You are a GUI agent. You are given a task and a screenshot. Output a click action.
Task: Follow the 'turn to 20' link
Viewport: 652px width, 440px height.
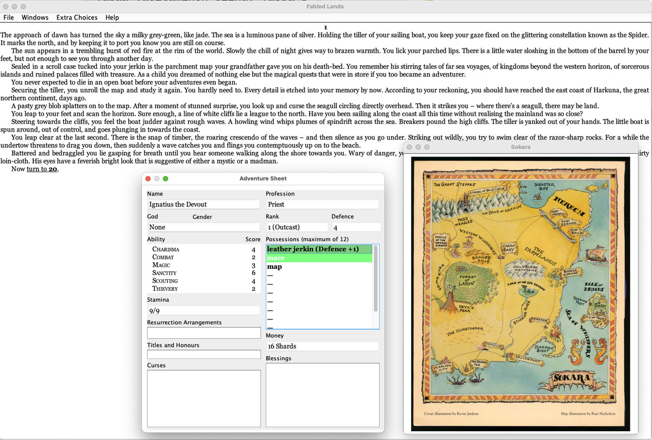42,169
